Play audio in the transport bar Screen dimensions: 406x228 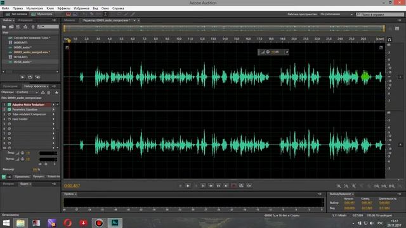[188, 186]
